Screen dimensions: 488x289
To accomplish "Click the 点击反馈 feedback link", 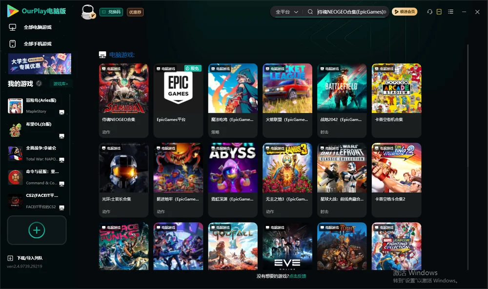I will click(298, 276).
